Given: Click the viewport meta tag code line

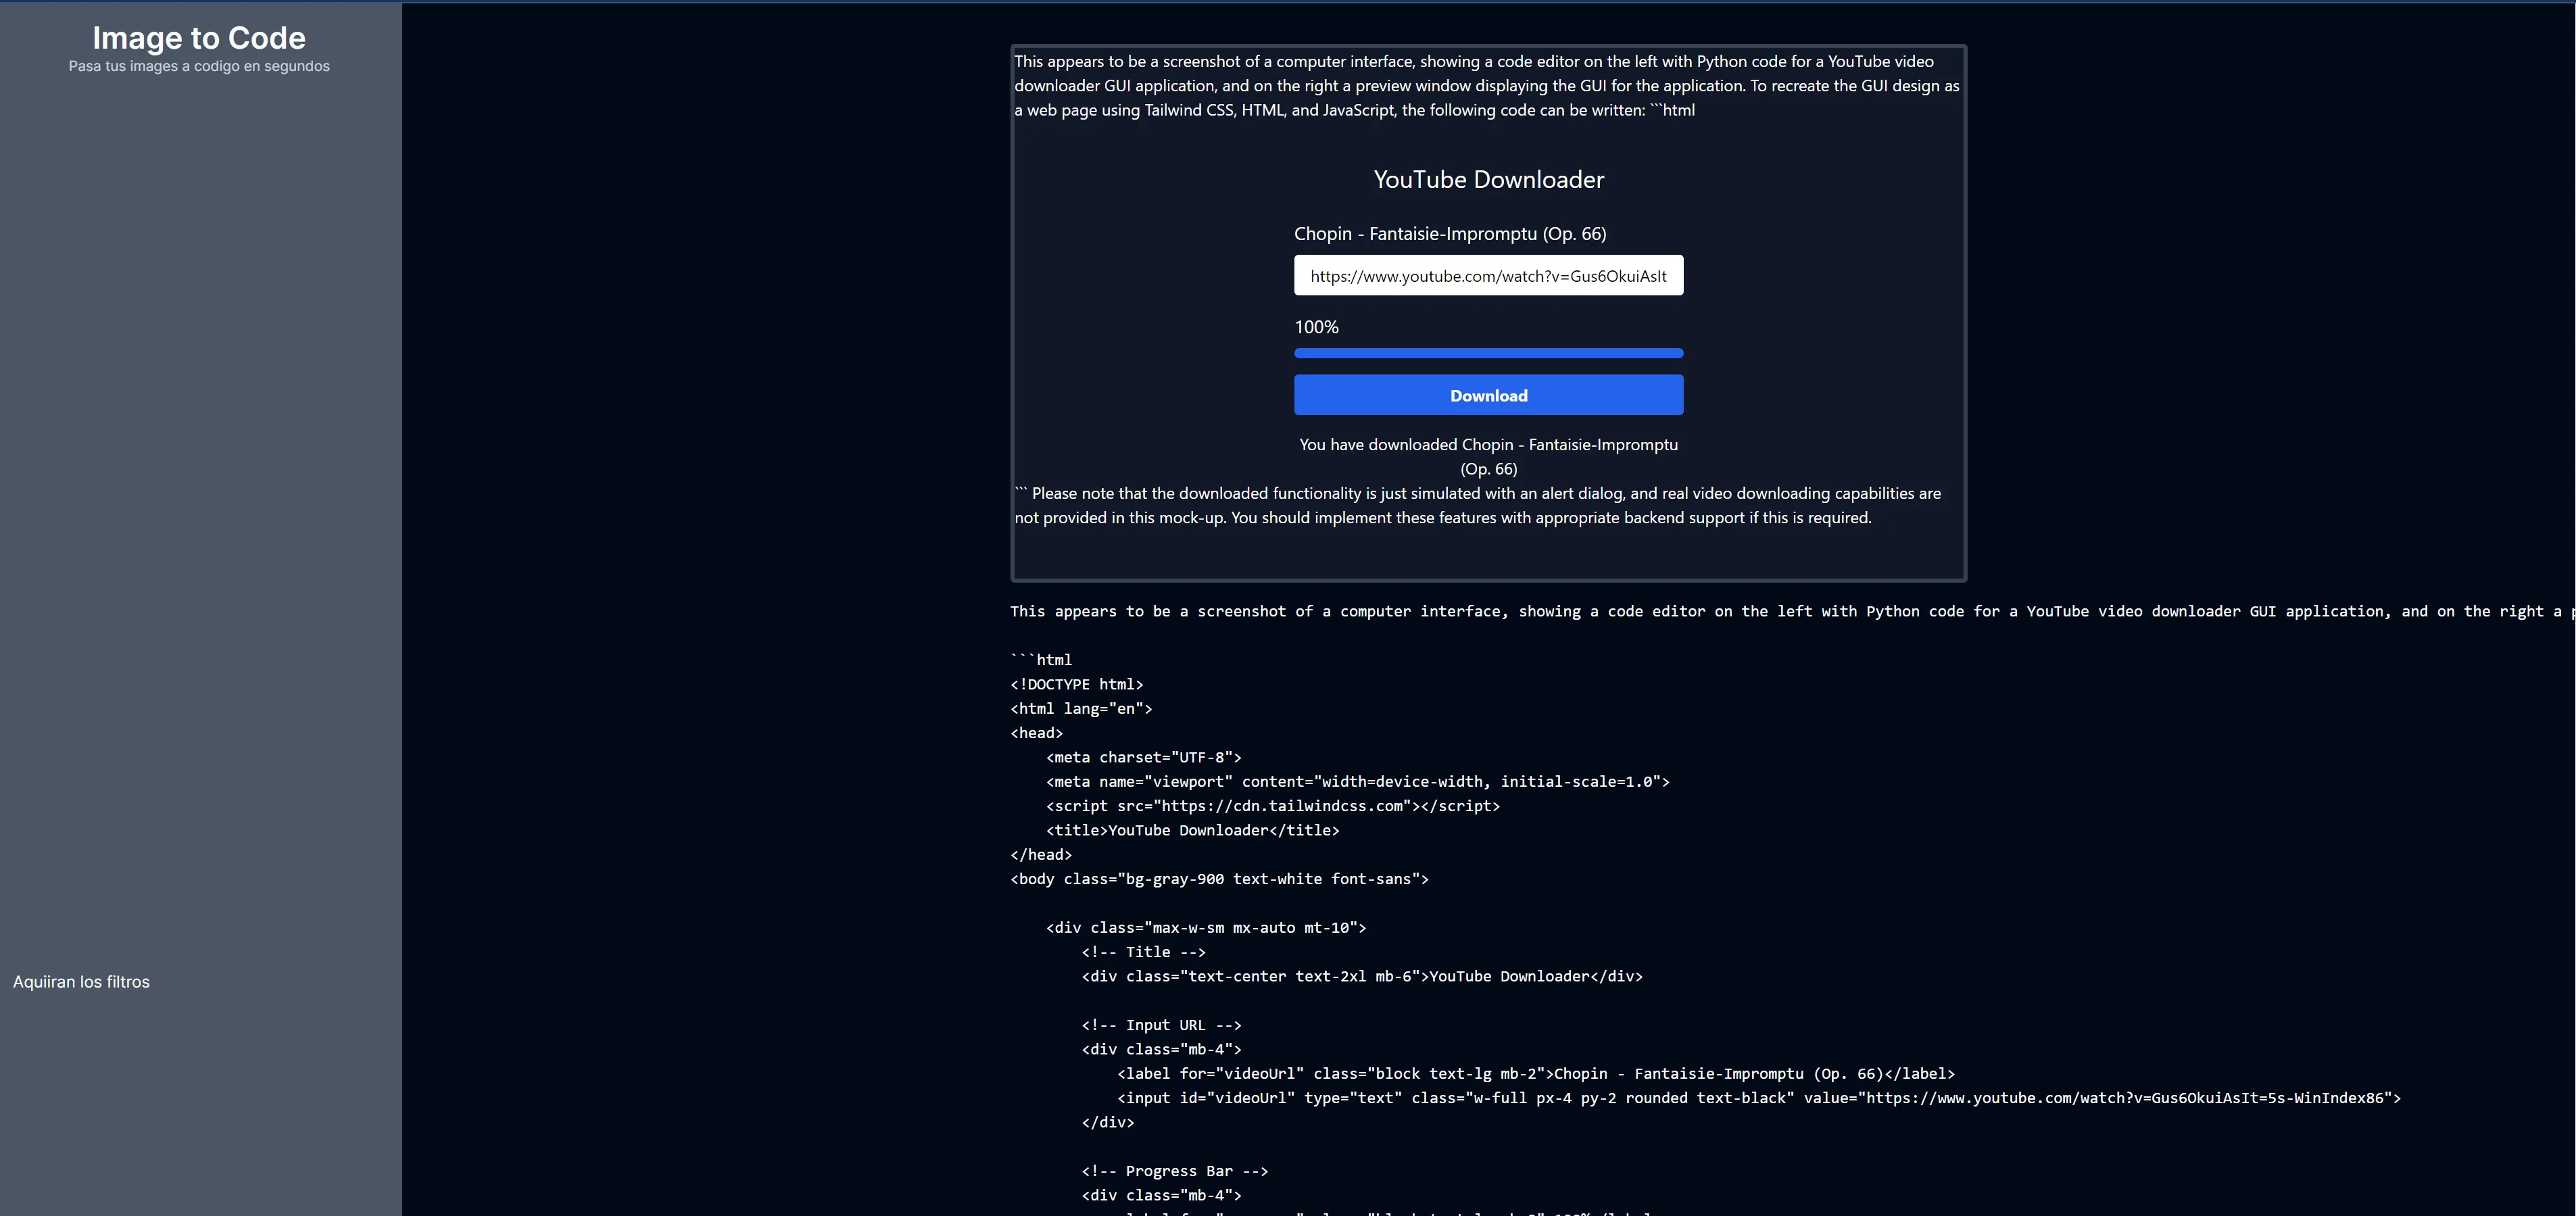Looking at the screenshot, I should (1357, 781).
